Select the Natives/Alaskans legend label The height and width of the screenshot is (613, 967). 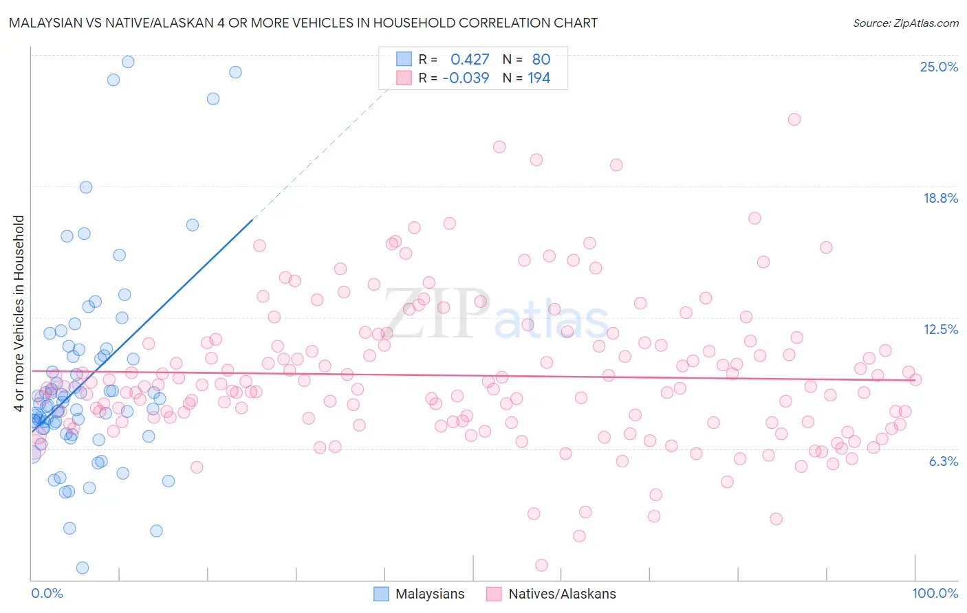pyautogui.click(x=562, y=594)
